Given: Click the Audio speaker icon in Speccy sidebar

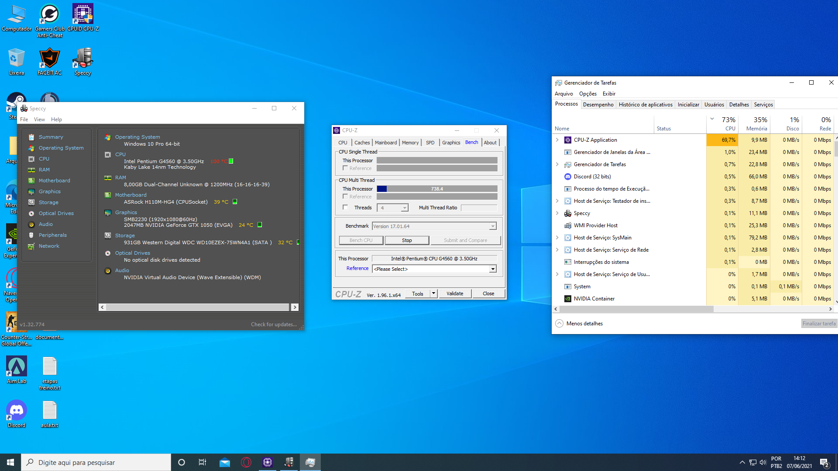Looking at the screenshot, I should [31, 224].
